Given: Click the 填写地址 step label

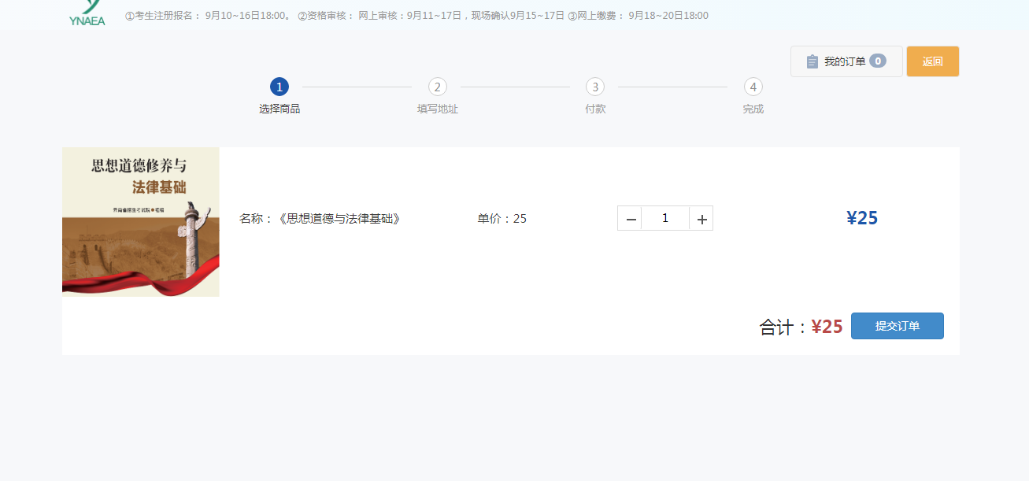Looking at the screenshot, I should 438,109.
